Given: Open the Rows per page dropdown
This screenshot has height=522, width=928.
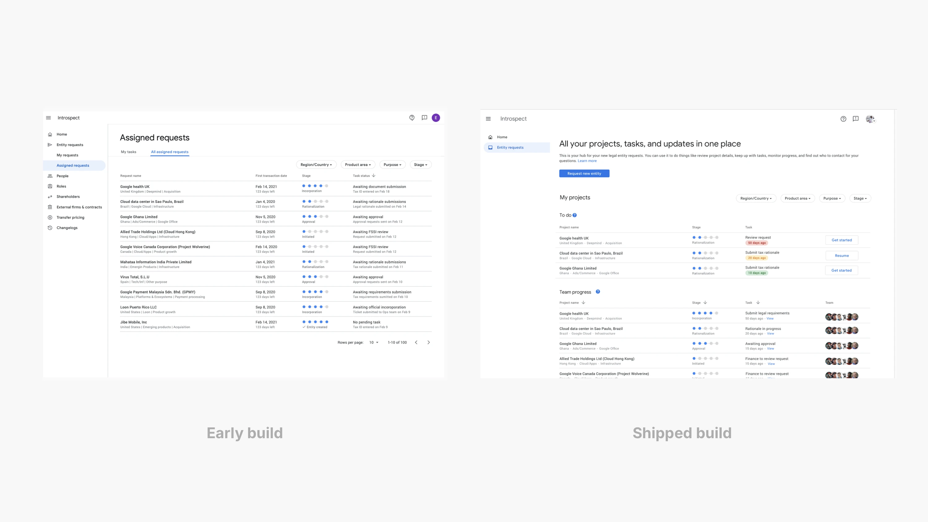Looking at the screenshot, I should (374, 343).
